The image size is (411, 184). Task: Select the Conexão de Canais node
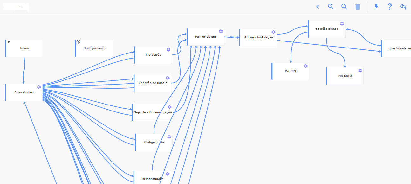click(x=153, y=83)
